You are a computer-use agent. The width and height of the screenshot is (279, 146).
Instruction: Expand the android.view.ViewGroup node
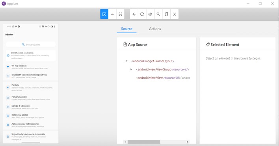(131, 69)
